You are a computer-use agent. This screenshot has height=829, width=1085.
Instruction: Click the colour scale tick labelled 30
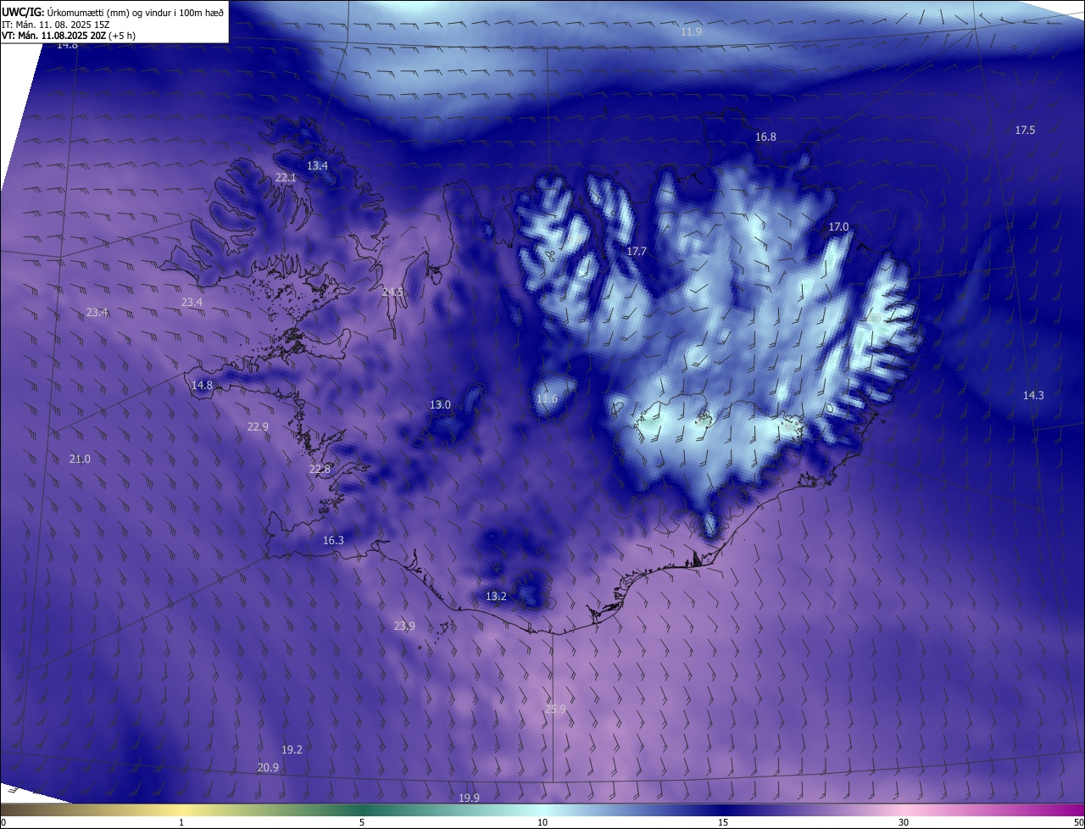pos(904,822)
